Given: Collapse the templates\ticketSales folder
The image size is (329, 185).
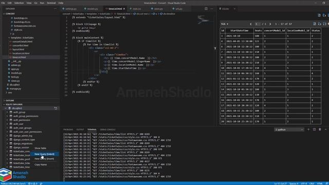Looking at the screenshot, I should (x=22, y=38).
